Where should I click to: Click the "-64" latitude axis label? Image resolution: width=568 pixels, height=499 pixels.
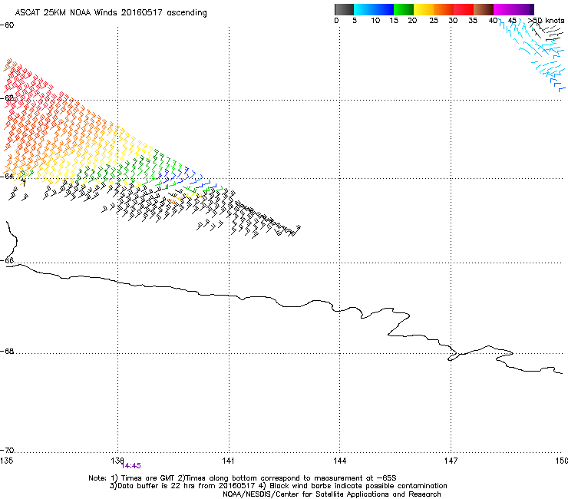[7, 176]
